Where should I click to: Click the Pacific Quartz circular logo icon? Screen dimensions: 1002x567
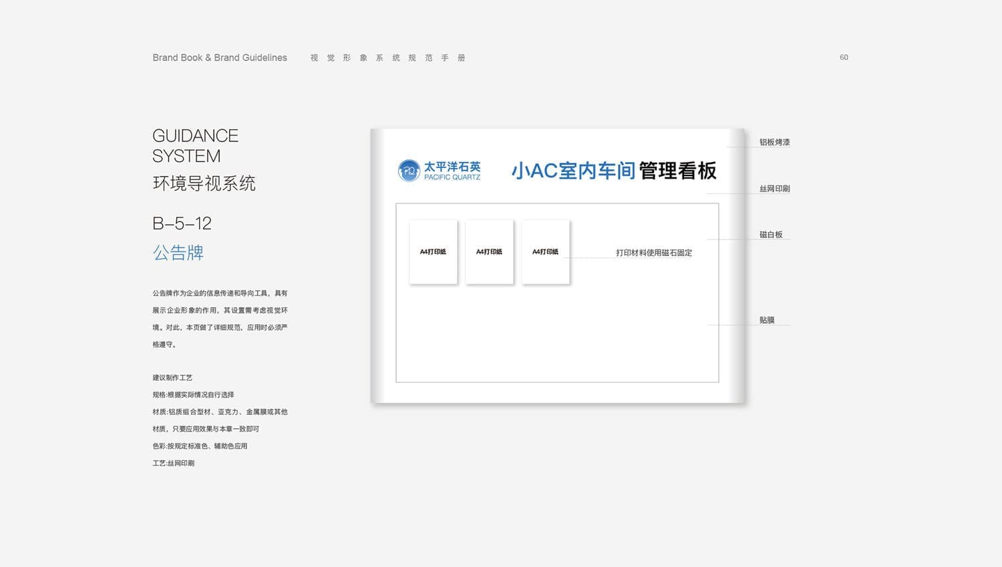pyautogui.click(x=409, y=171)
